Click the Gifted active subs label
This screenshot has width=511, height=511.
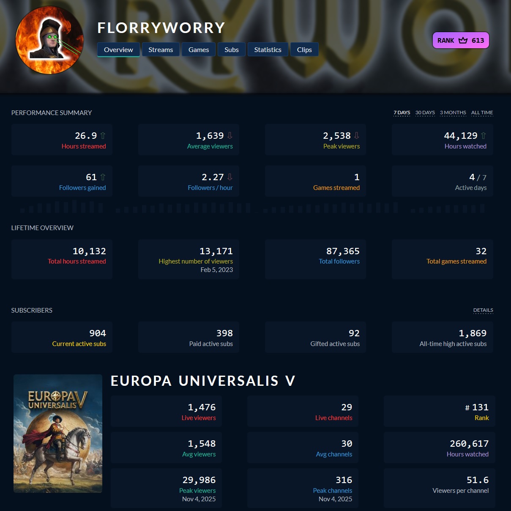click(x=335, y=344)
